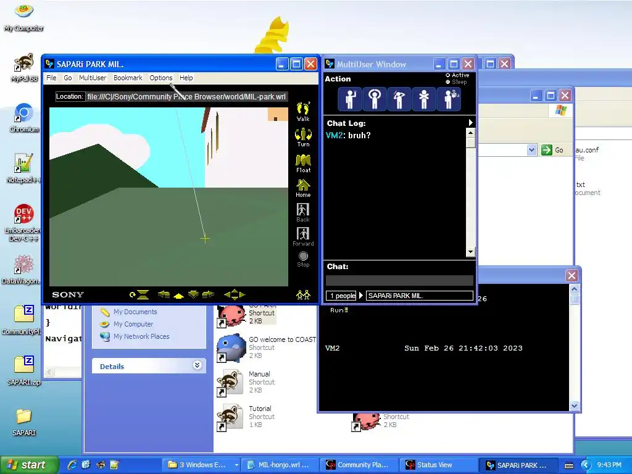Select the Turn navigation mode
The image size is (632, 474).
coord(303,138)
